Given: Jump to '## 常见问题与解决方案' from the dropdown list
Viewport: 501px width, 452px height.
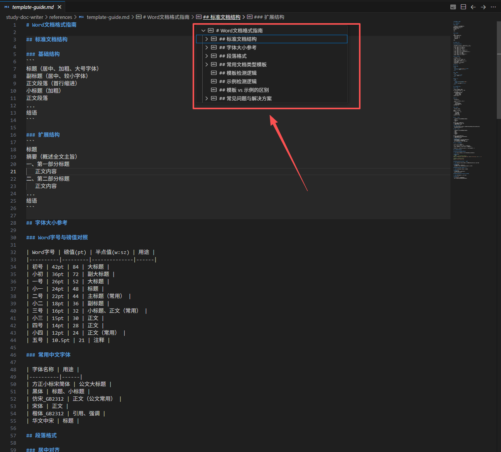Looking at the screenshot, I should (x=272, y=98).
